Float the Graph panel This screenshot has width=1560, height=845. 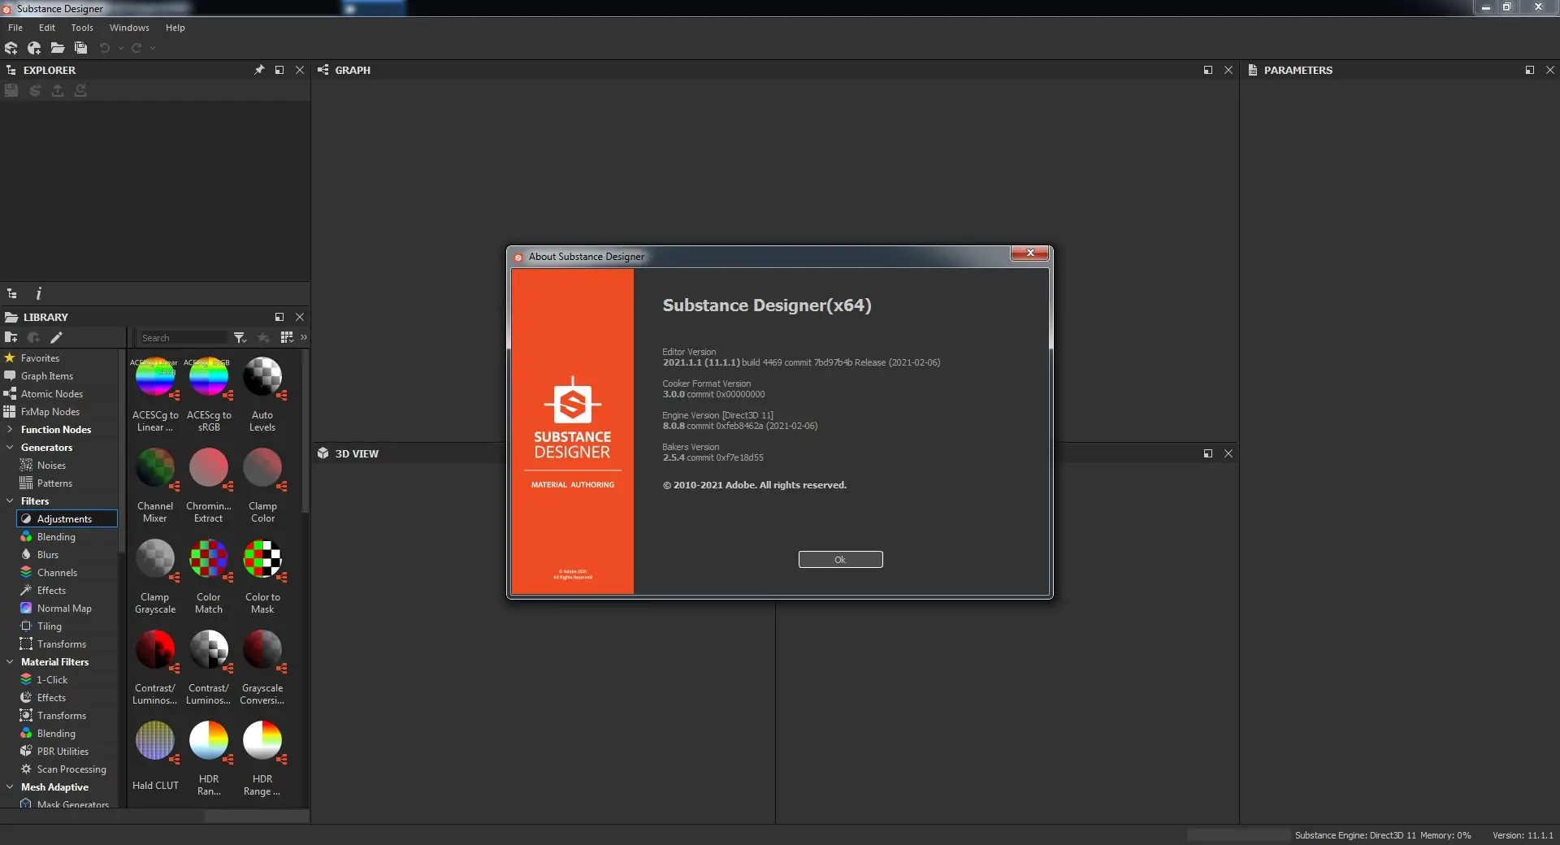(x=1208, y=70)
